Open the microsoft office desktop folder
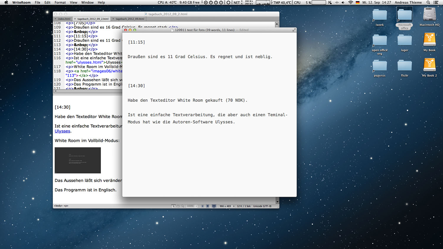443x249 pixels. tap(404, 18)
